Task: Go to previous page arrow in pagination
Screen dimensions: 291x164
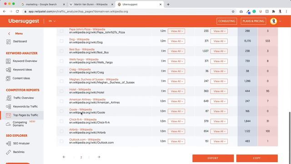Action: (x=64, y=157)
